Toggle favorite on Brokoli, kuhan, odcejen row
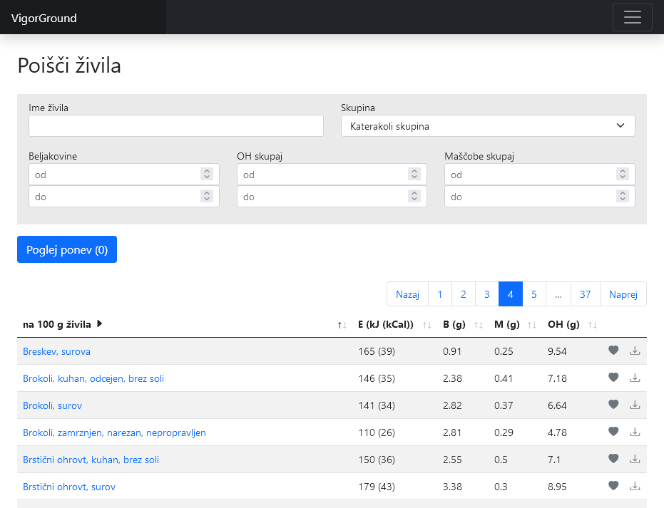The width and height of the screenshot is (664, 508). 613,378
